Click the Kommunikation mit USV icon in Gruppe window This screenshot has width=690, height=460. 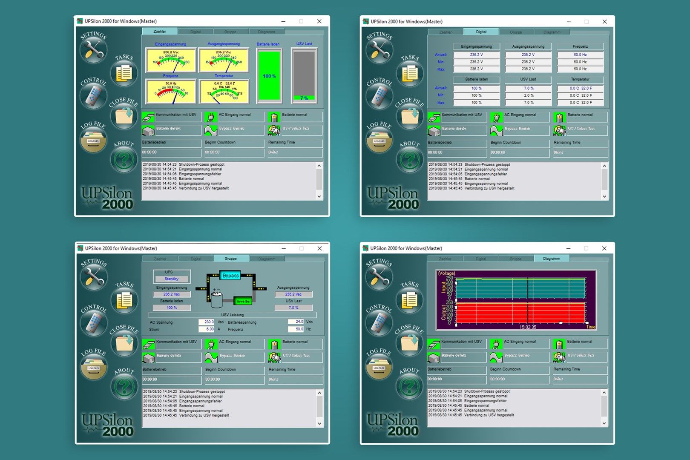pos(149,344)
